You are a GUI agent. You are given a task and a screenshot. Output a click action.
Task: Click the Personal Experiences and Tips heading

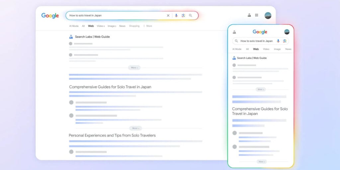coord(112,135)
